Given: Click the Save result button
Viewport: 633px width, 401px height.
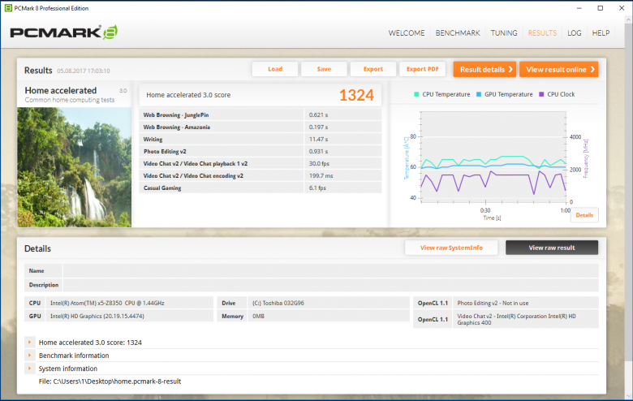Looking at the screenshot, I should point(324,69).
